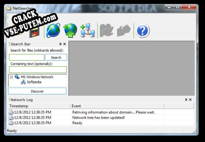Image resolution: width=205 pixels, height=142 pixels.
Task: Click the Ready status bar text
Action: [12, 131]
